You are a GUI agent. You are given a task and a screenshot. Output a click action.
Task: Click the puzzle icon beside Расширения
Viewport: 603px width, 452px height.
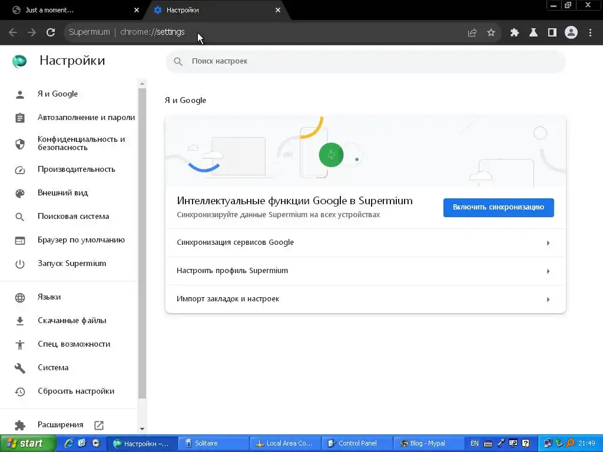coord(20,425)
